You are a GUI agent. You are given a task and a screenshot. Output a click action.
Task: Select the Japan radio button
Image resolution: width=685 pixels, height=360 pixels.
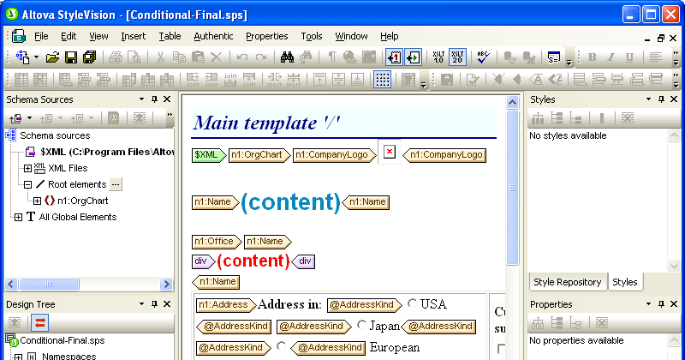[361, 326]
